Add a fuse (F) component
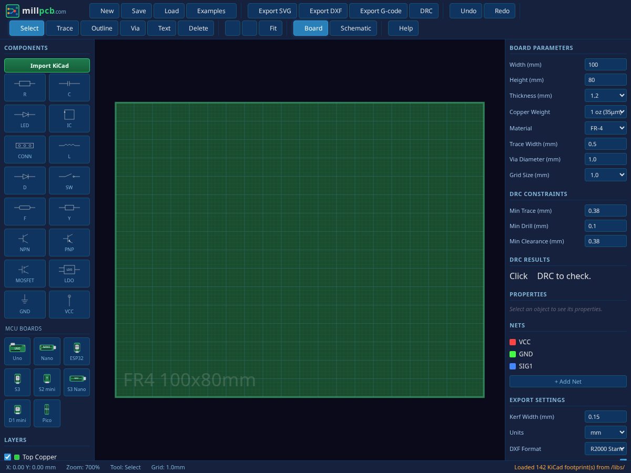 (25, 211)
